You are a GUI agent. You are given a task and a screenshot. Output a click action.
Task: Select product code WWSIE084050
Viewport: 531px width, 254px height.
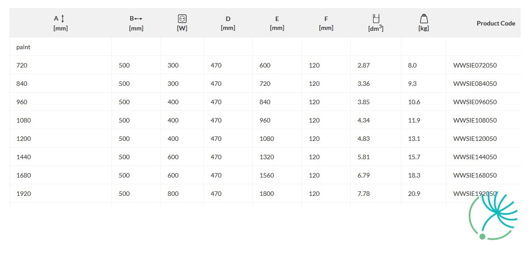click(475, 84)
